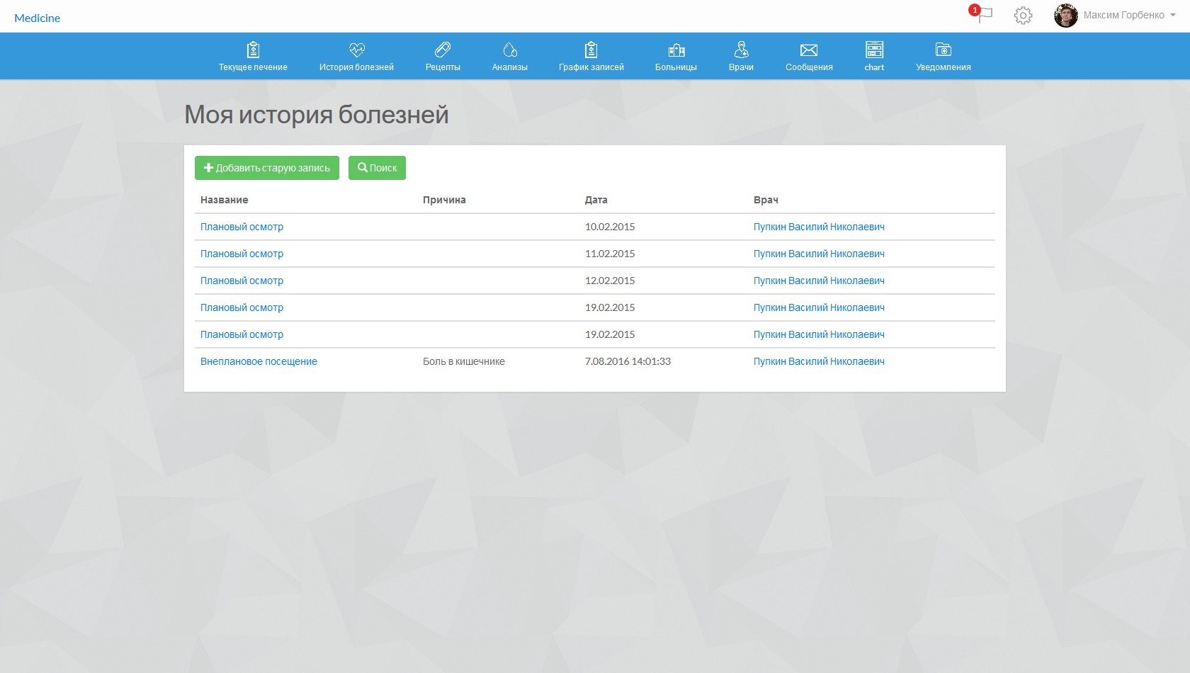Go to the Medicine home logo link

[38, 18]
